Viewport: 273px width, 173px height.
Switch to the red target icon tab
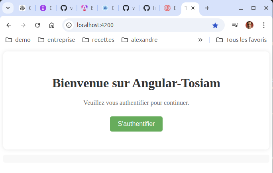click(170, 8)
